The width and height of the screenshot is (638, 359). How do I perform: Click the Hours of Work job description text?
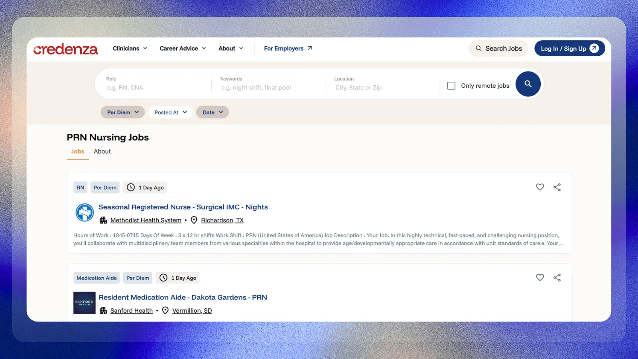(319, 239)
